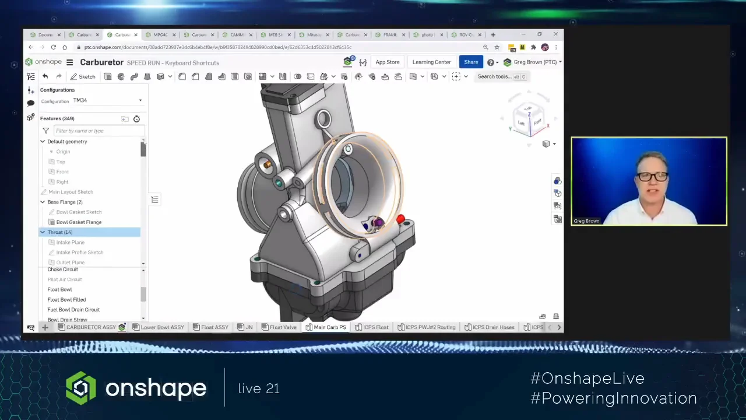This screenshot has width=746, height=420.
Task: Click the rollback timer icon beside Features
Action: pyautogui.click(x=136, y=119)
